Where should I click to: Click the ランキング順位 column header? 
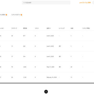[x=86, y=28]
